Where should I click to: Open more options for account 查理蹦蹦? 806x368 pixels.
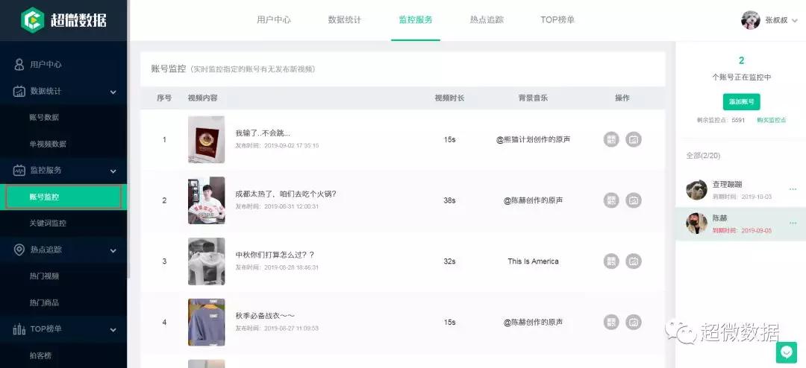point(793,188)
